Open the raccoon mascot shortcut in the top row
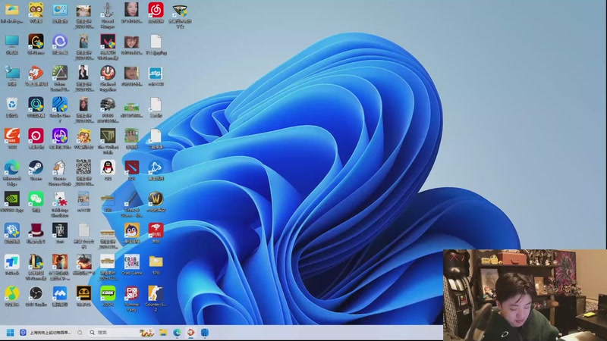The height and width of the screenshot is (341, 607). tap(36, 10)
